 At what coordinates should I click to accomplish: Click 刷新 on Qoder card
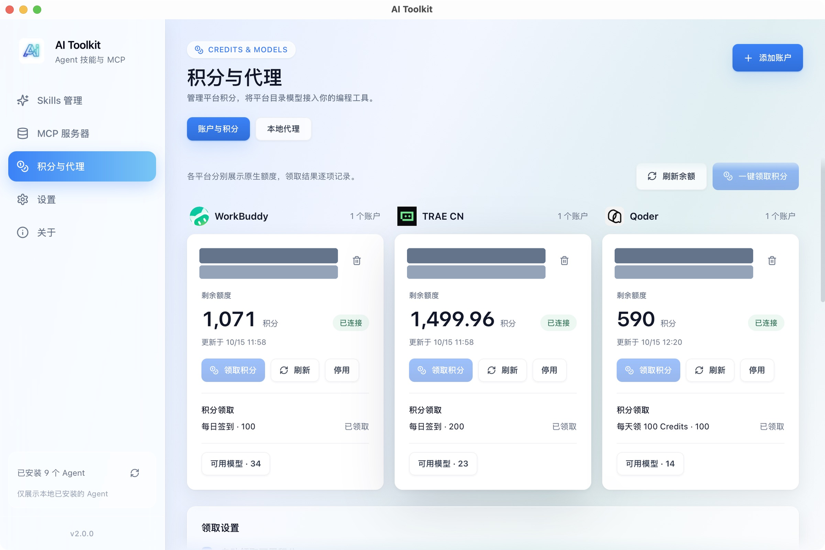(x=710, y=370)
